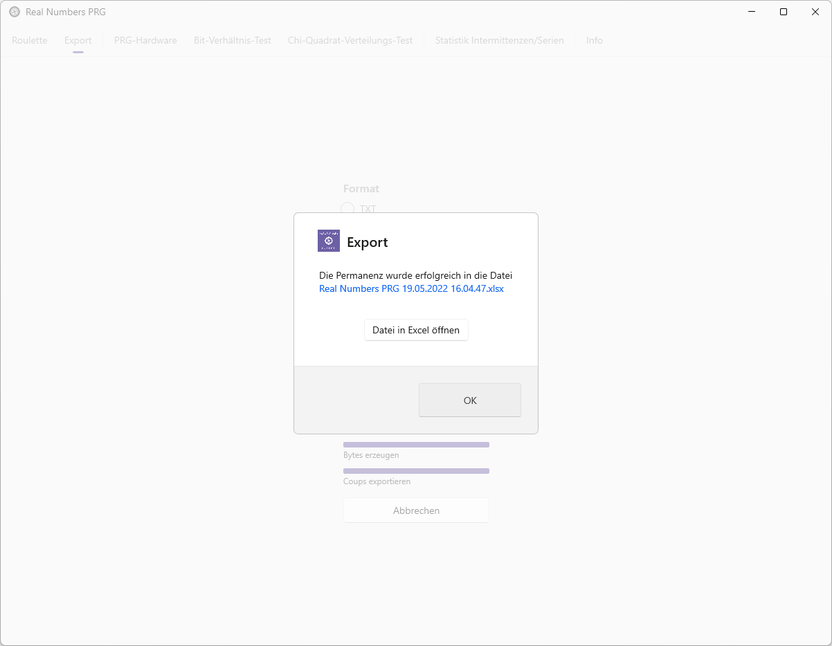Screen dimensions: 832x646
Task: Switch to the Roulette tab
Action: pyautogui.click(x=30, y=40)
